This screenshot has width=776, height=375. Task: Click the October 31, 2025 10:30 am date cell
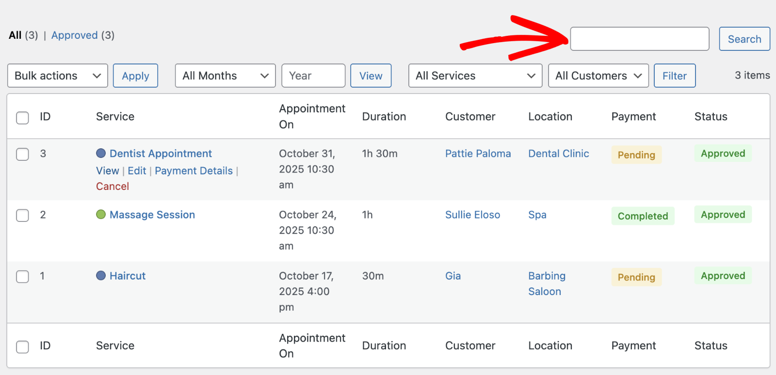(307, 169)
